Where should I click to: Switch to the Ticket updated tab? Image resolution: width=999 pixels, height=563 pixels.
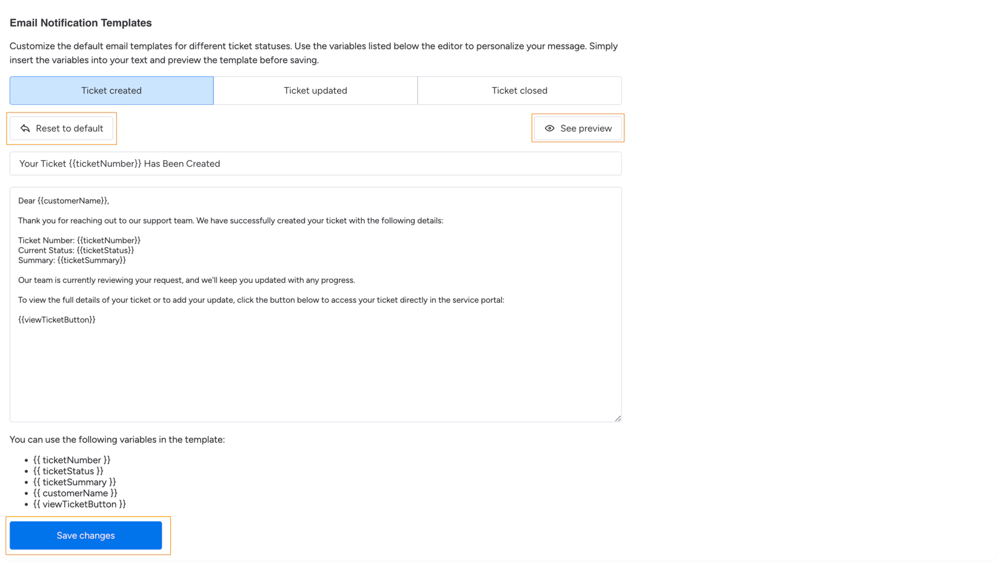click(315, 91)
